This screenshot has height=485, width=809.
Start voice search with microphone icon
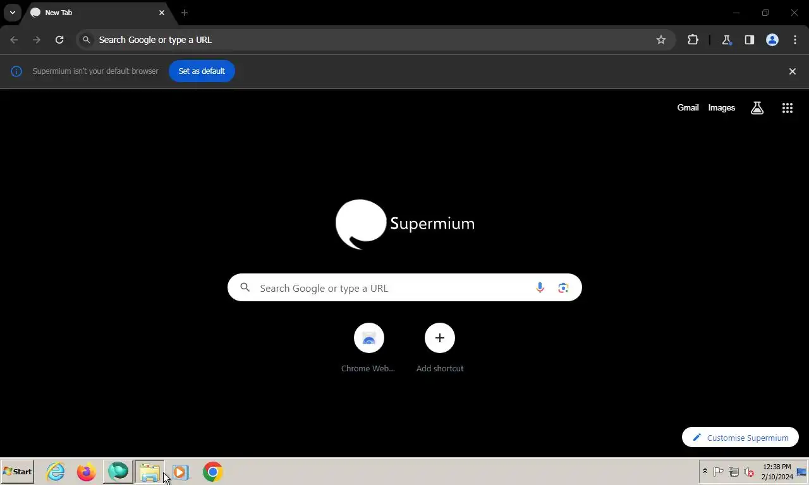tap(540, 288)
